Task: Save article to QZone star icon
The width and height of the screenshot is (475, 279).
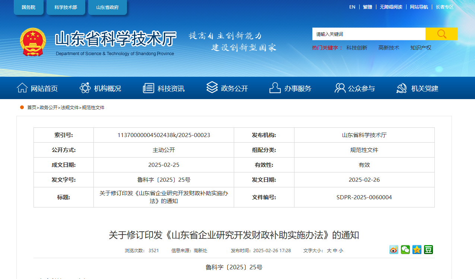Action: tap(417, 250)
